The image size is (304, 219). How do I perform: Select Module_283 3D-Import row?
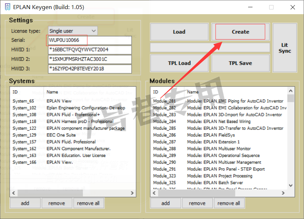pyautogui.click(x=219, y=115)
